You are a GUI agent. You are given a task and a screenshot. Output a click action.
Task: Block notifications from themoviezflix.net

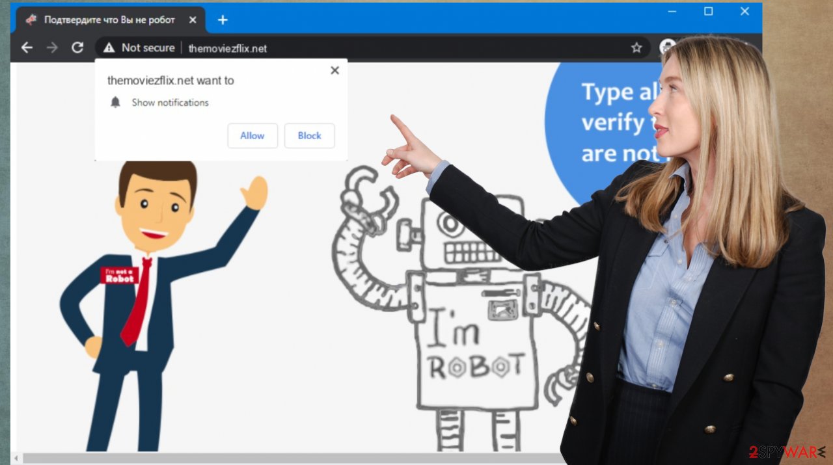coord(310,136)
